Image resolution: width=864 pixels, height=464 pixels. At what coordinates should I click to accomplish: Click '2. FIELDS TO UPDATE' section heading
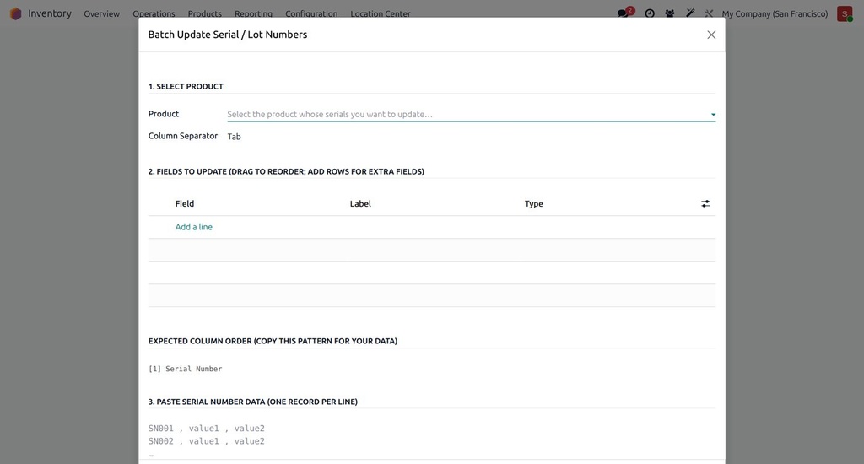(x=286, y=171)
